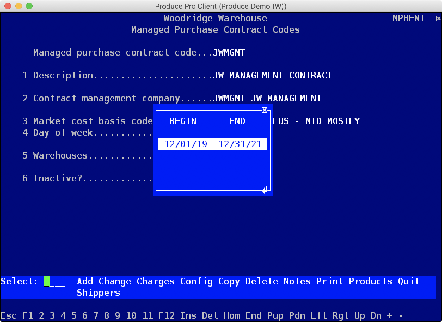This screenshot has width=442, height=322.
Task: Choose Products from the Select menu
Action: click(x=370, y=281)
